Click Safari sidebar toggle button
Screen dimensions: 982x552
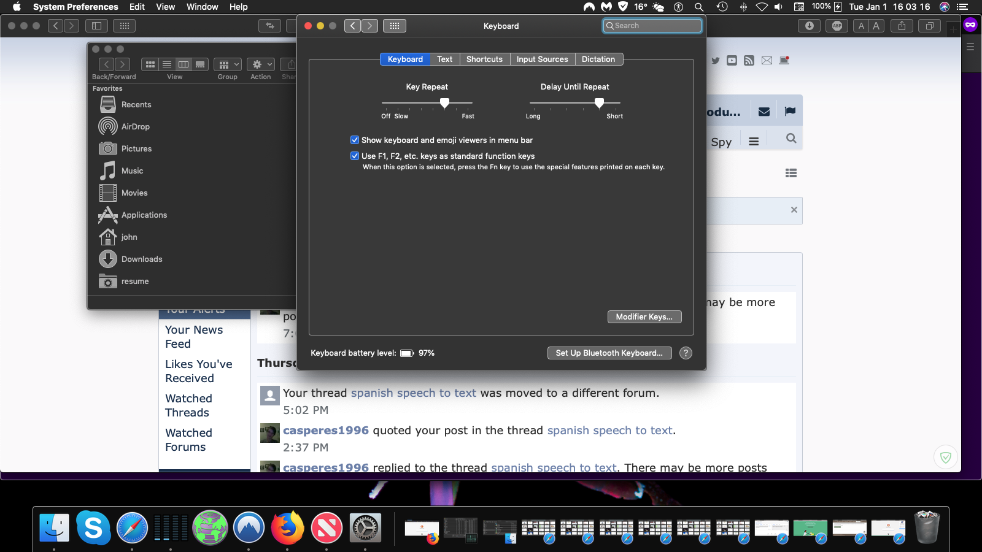96,26
